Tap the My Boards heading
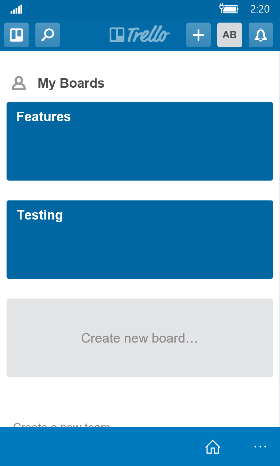The height and width of the screenshot is (466, 280). 71,83
